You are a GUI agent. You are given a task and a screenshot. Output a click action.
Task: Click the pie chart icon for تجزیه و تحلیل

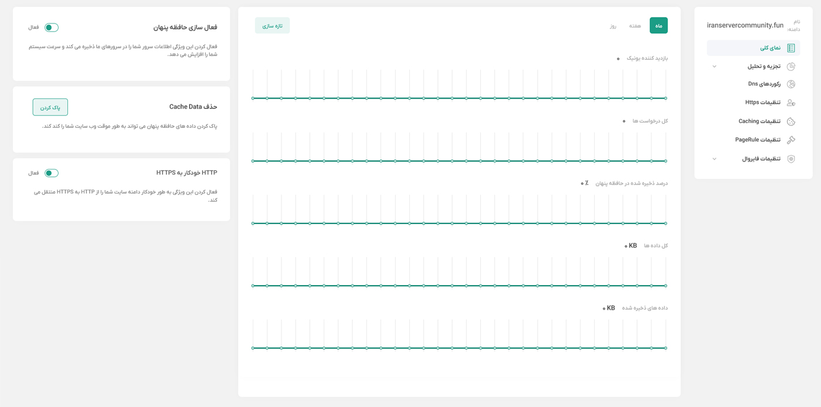(791, 67)
